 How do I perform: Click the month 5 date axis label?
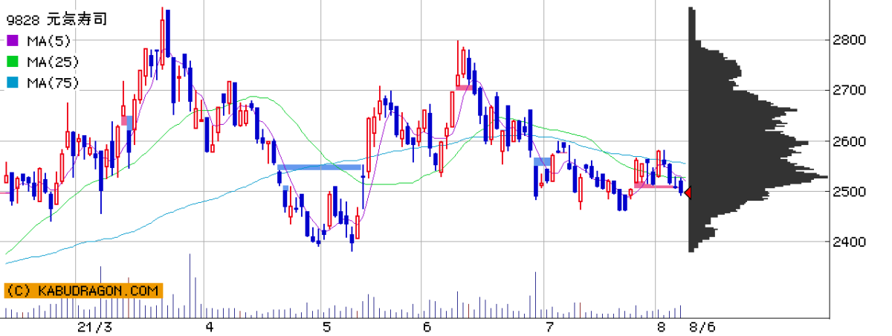point(327,327)
